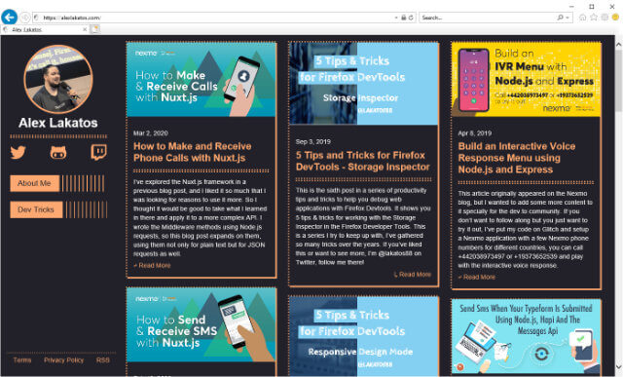Open the browser tools gear icon
Image resolution: width=623 pixels, height=377 pixels.
coord(605,18)
